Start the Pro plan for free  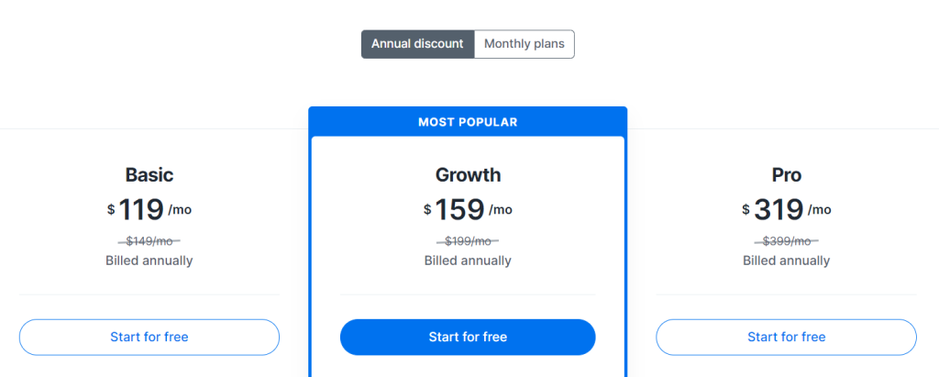click(x=786, y=337)
